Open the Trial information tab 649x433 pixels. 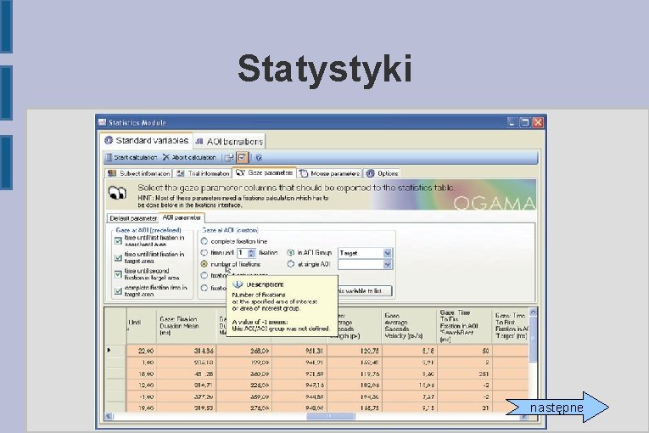click(203, 173)
